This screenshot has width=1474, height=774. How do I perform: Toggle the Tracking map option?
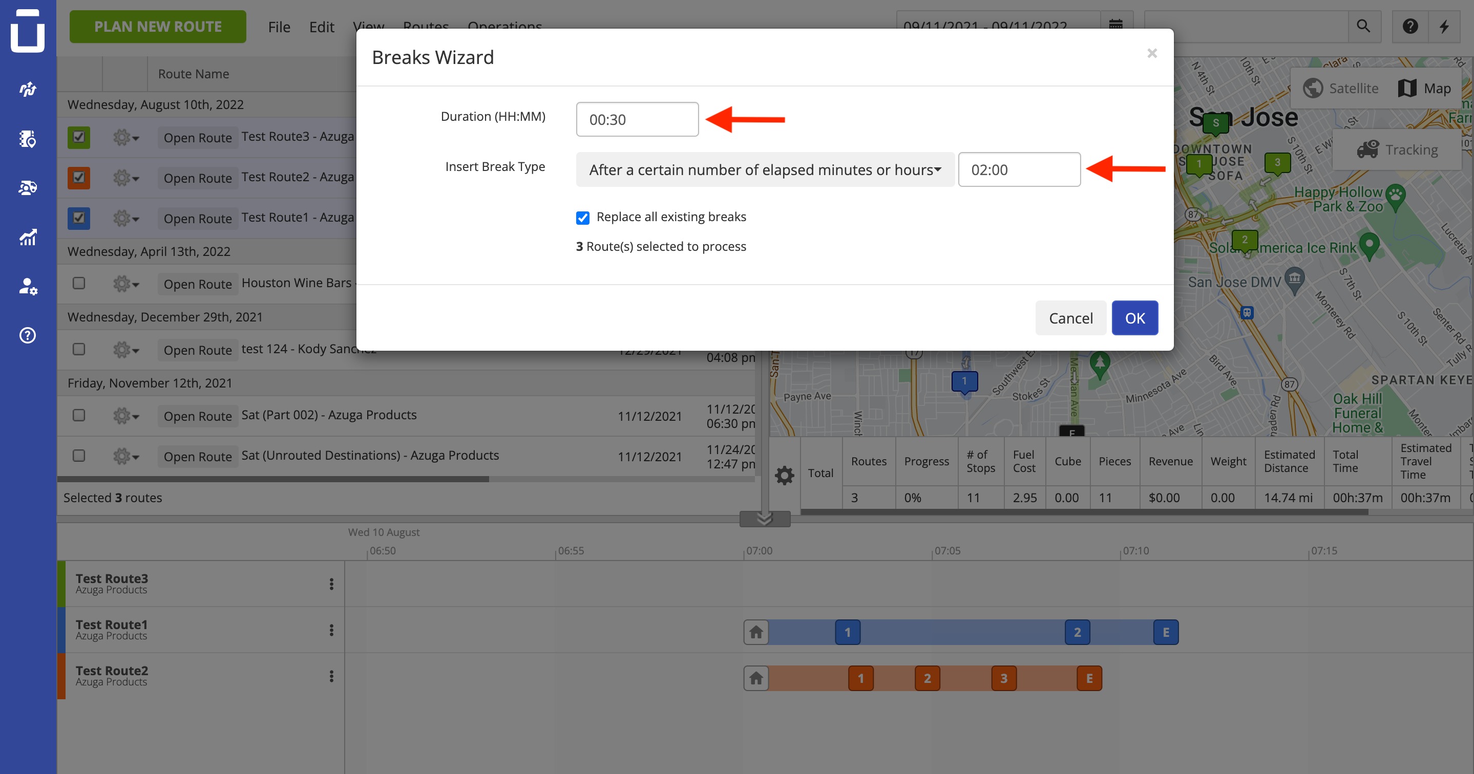pyautogui.click(x=1397, y=149)
